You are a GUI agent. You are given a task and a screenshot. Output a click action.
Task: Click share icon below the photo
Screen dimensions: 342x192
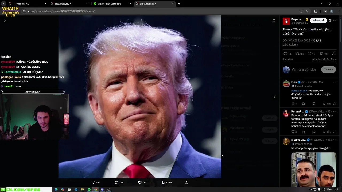click(x=186, y=182)
